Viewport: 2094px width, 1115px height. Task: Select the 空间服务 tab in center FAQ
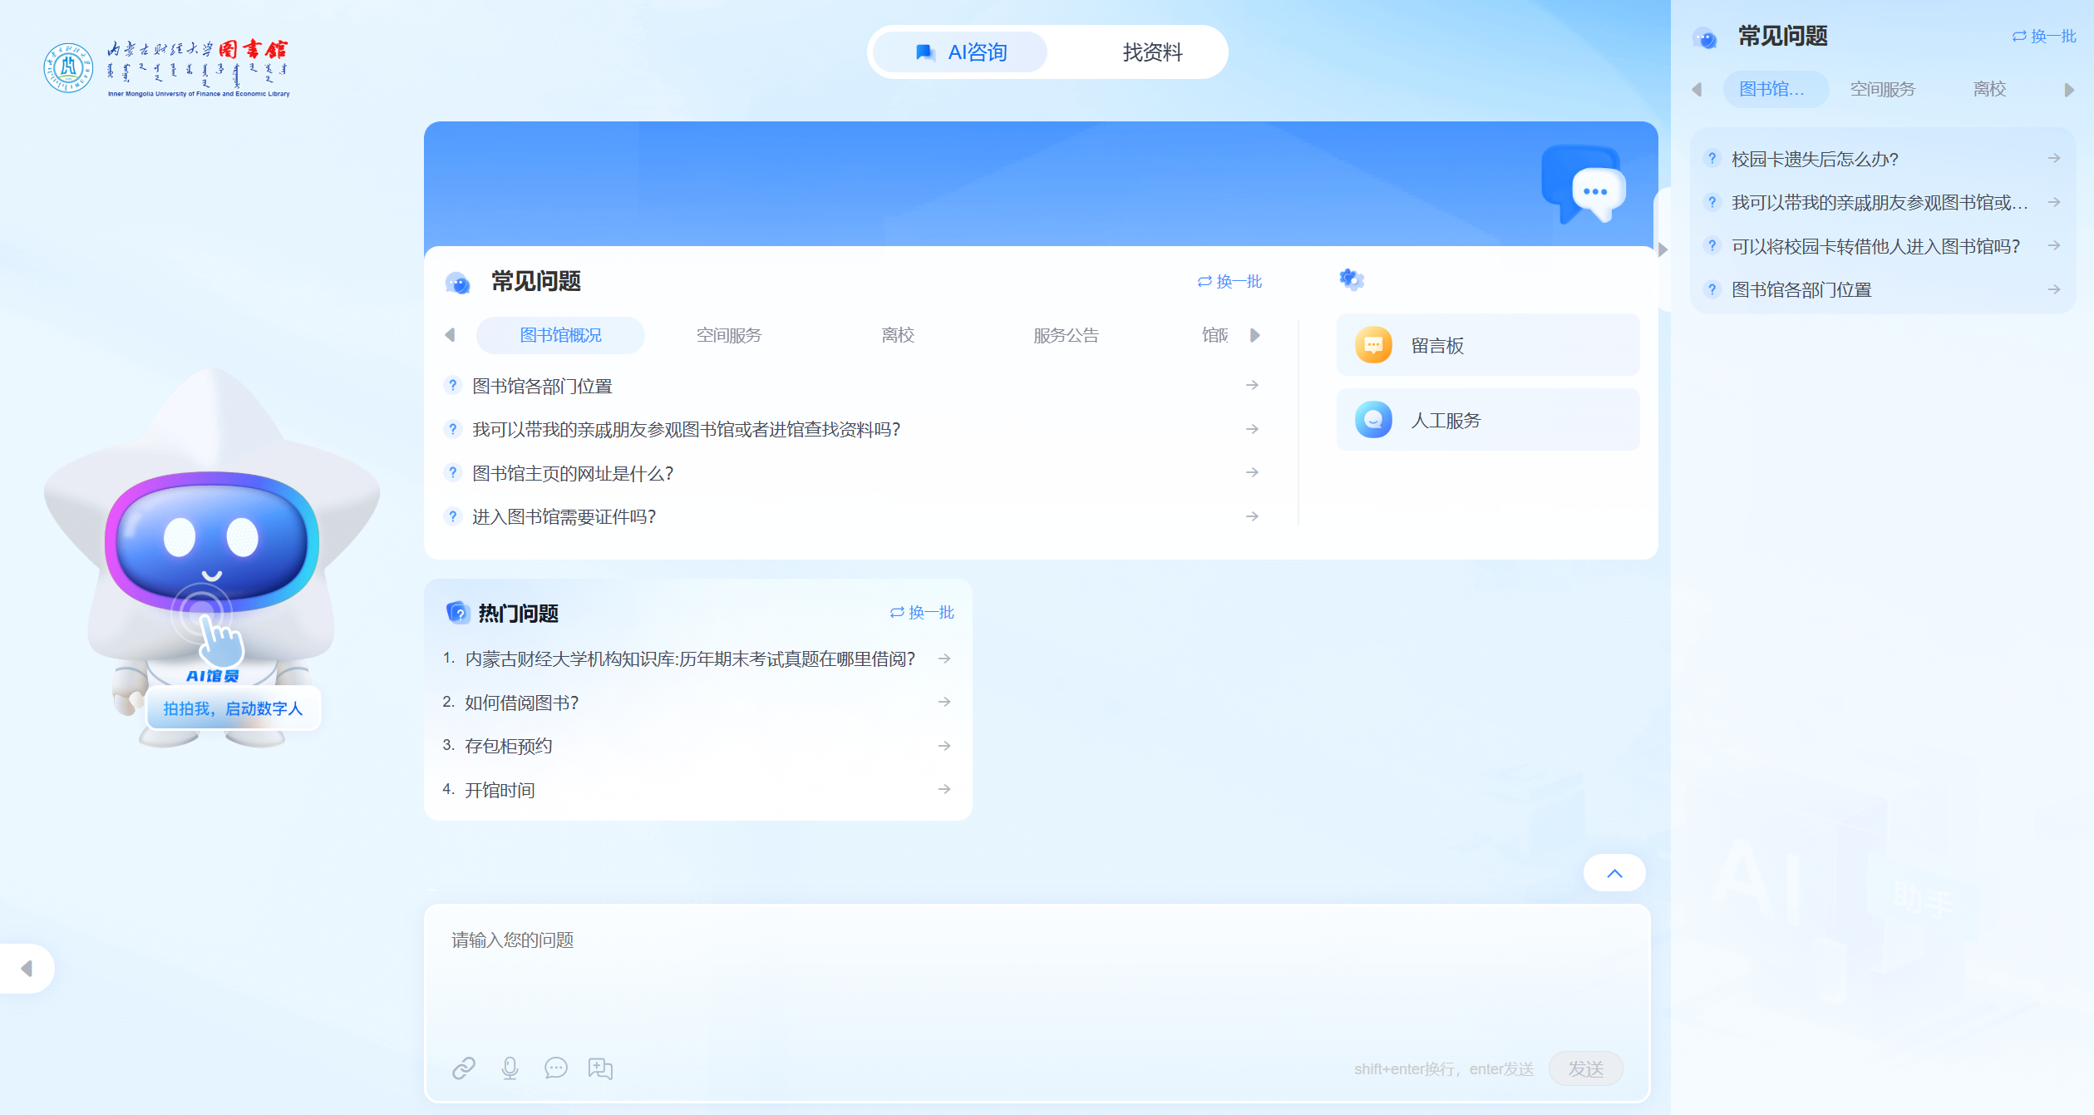point(728,335)
